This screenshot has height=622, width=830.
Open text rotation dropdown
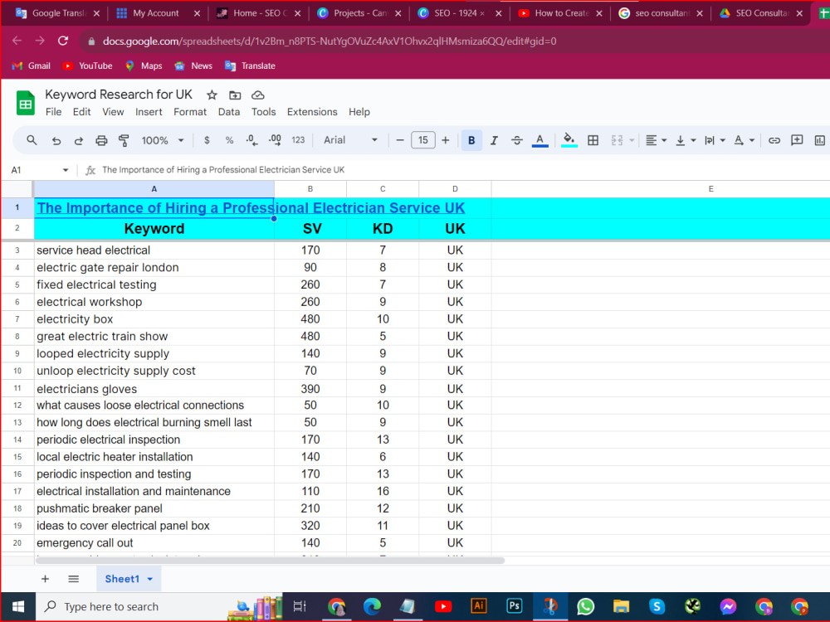[744, 140]
